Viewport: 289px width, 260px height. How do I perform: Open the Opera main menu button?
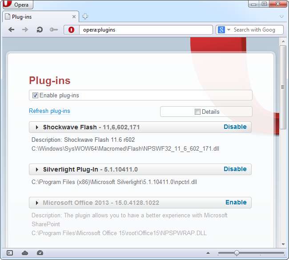point(18,4)
